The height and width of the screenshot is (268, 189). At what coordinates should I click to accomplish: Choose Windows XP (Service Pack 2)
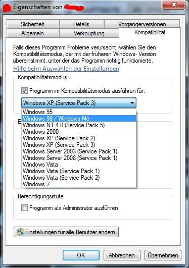(79, 138)
